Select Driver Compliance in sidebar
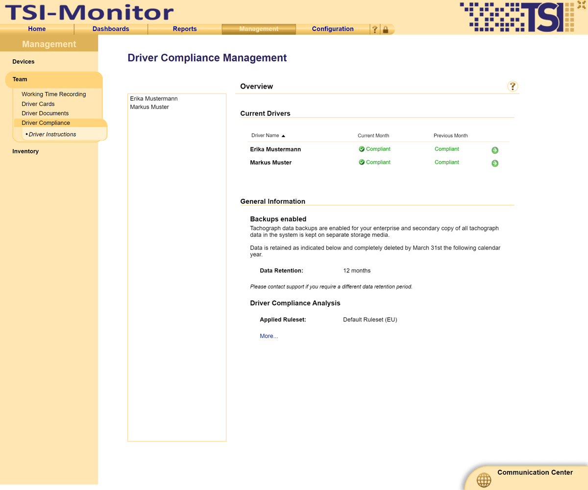 [46, 123]
